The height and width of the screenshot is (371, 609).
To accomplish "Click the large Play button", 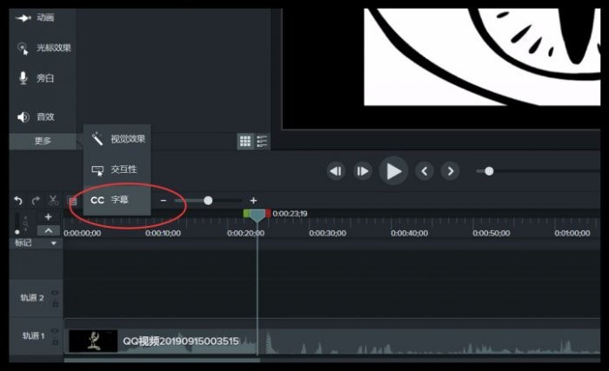I will (x=393, y=171).
